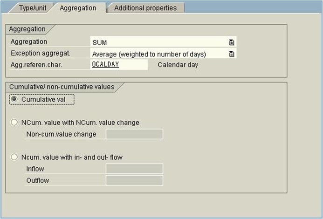Screen dimensions: 323x219
Task: Click the Non-cum.value change label
Action: coord(61,134)
